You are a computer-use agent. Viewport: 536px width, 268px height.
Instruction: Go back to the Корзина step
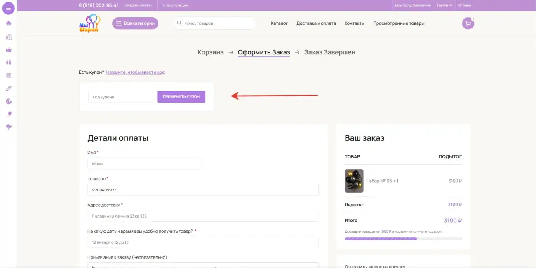point(210,52)
